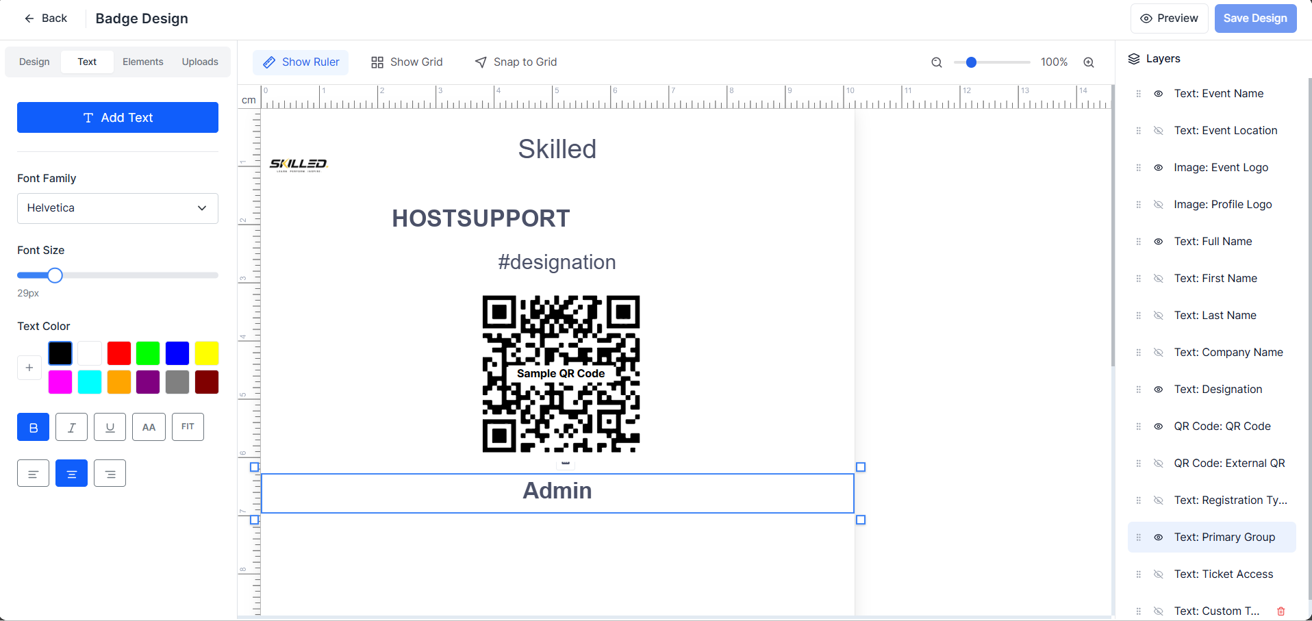This screenshot has height=621, width=1312.
Task: Show the Text: First Name layer
Action: point(1159,279)
